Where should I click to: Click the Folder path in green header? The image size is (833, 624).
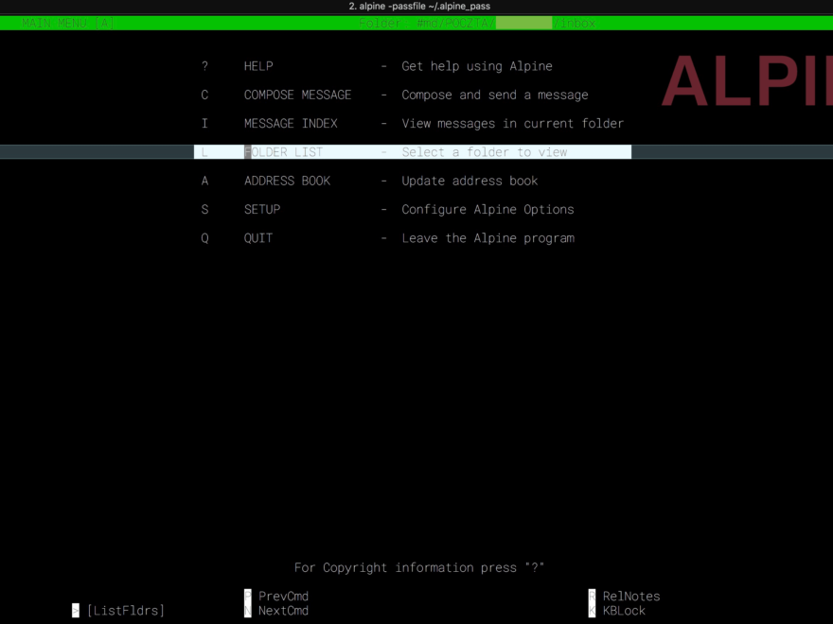476,24
